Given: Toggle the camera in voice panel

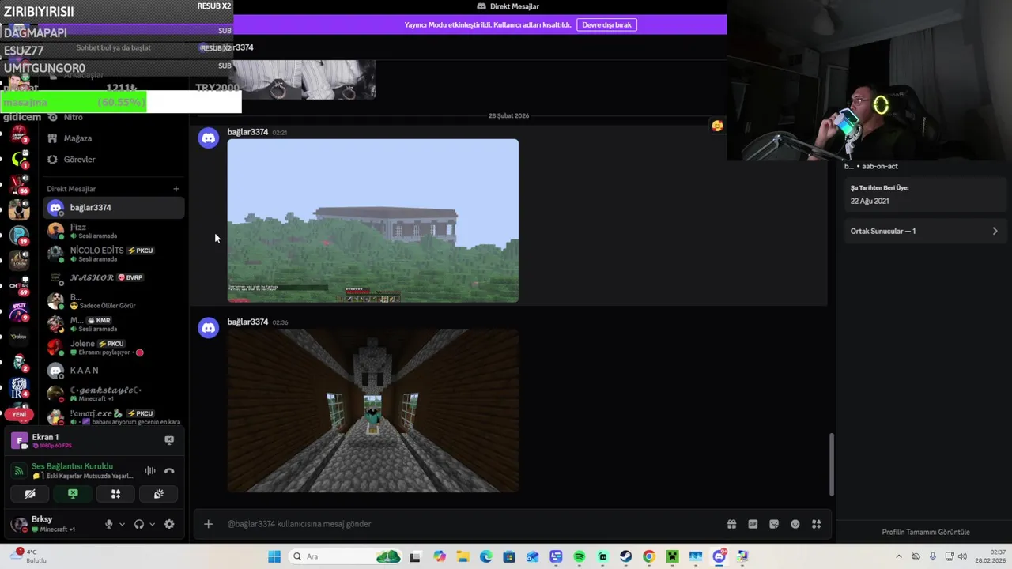Looking at the screenshot, I should [x=30, y=494].
